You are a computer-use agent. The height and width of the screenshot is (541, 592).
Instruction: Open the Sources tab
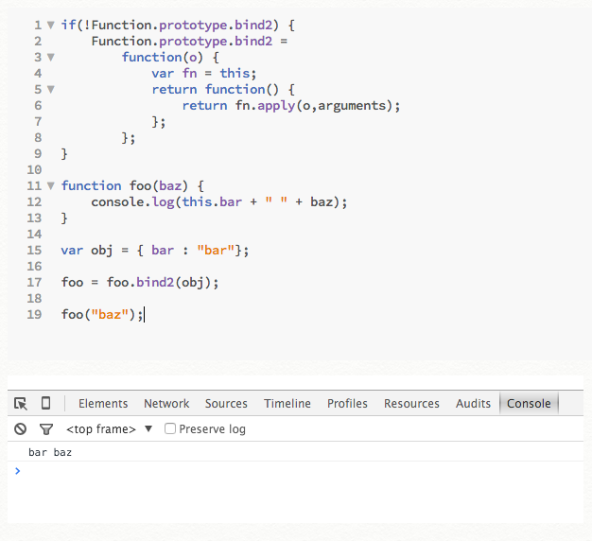click(226, 404)
